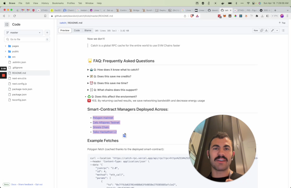
Task: Expand the src folder chevron
Action: point(5,57)
